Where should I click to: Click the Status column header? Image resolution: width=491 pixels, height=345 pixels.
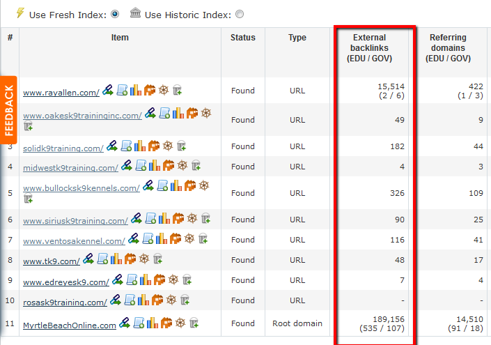(x=242, y=38)
